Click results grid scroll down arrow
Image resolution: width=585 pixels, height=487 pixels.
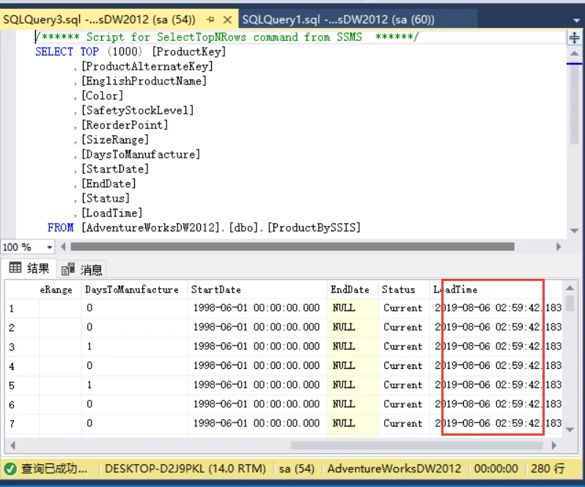(x=570, y=430)
